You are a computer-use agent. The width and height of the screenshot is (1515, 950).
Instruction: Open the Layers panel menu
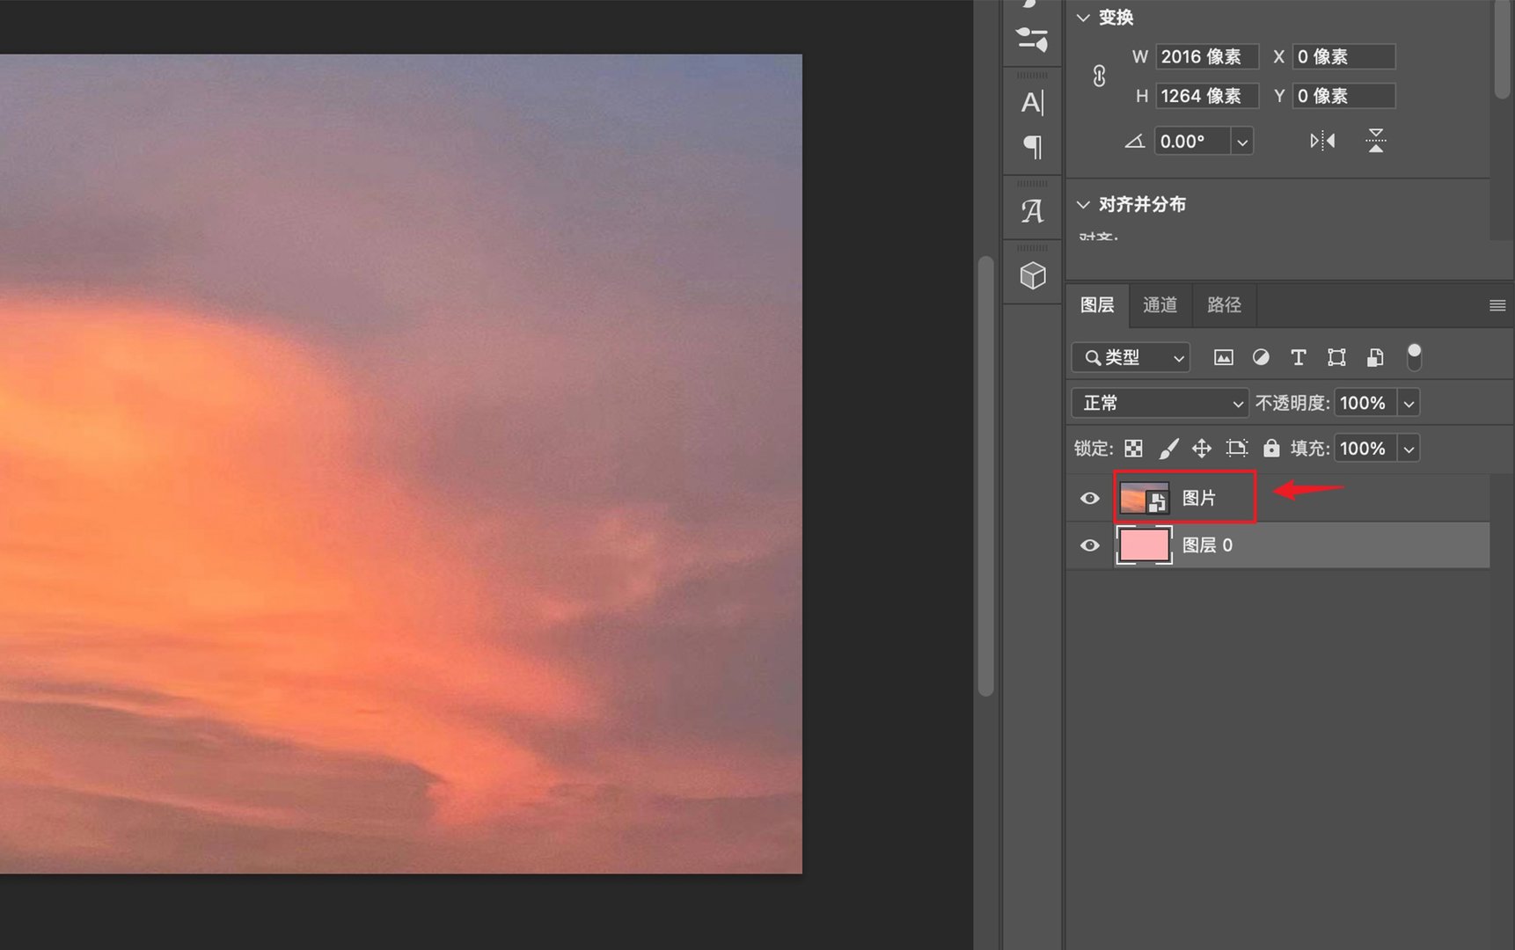tap(1497, 305)
